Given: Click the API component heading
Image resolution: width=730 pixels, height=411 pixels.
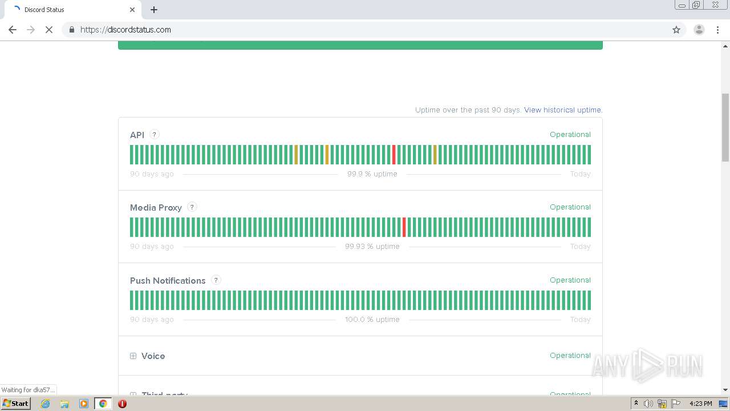Looking at the screenshot, I should point(137,135).
